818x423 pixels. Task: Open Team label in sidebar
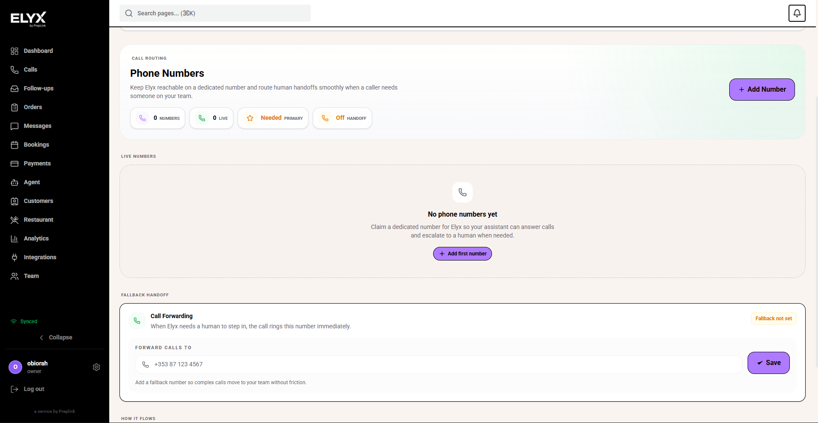click(31, 276)
